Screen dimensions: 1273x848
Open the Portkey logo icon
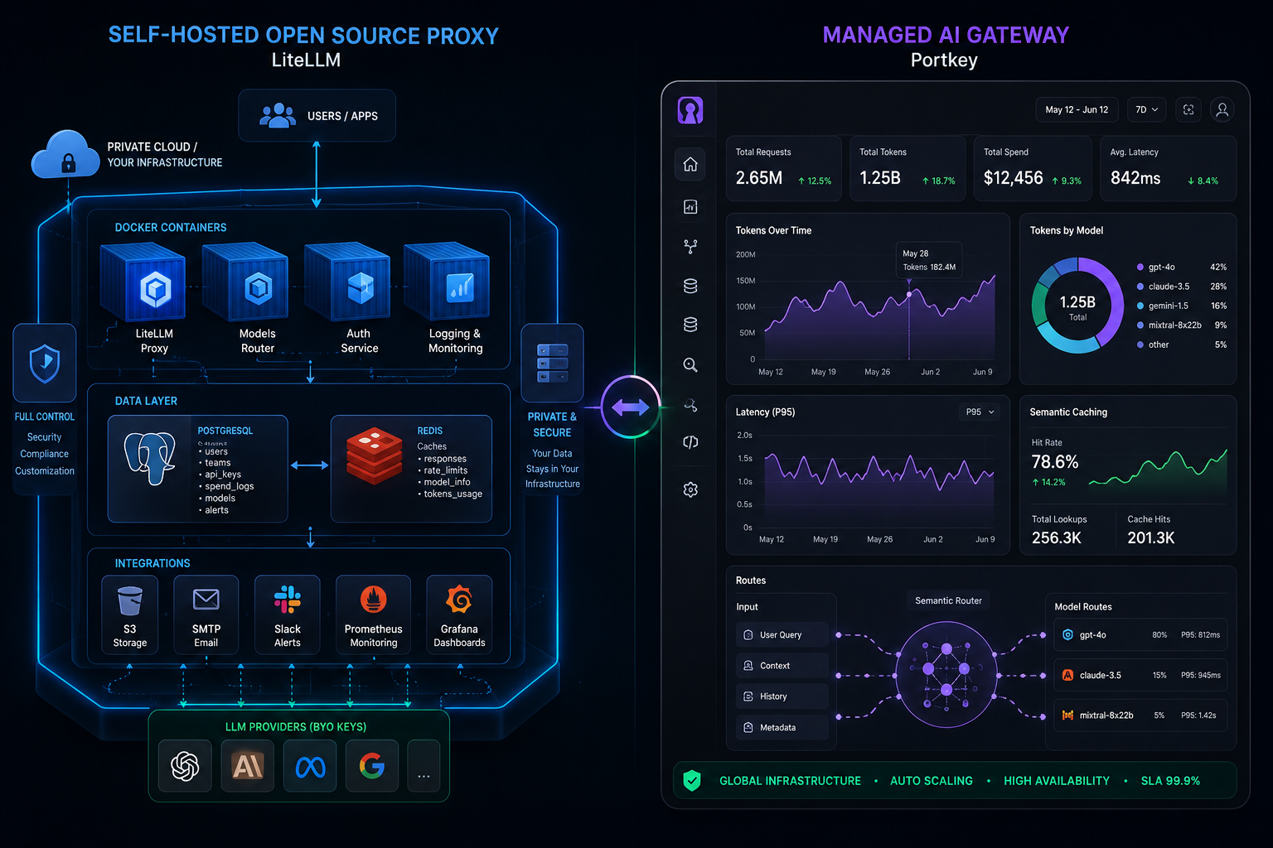pyautogui.click(x=690, y=110)
